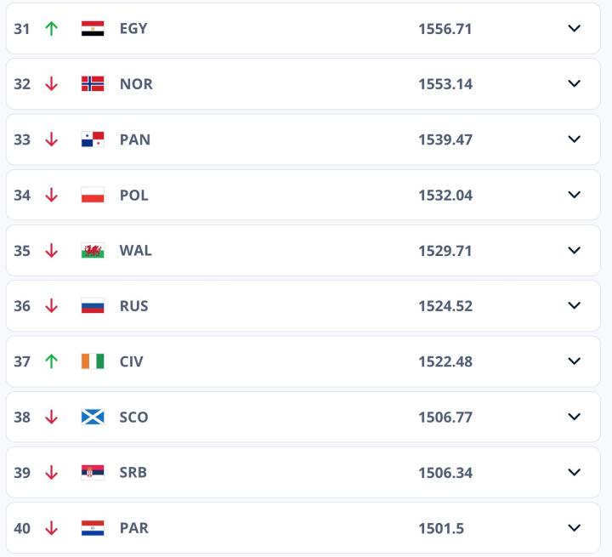The height and width of the screenshot is (557, 612).
Task: Expand the PAR row chevron
Action: click(x=575, y=528)
